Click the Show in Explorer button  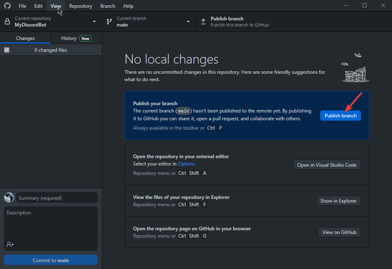pyautogui.click(x=338, y=201)
